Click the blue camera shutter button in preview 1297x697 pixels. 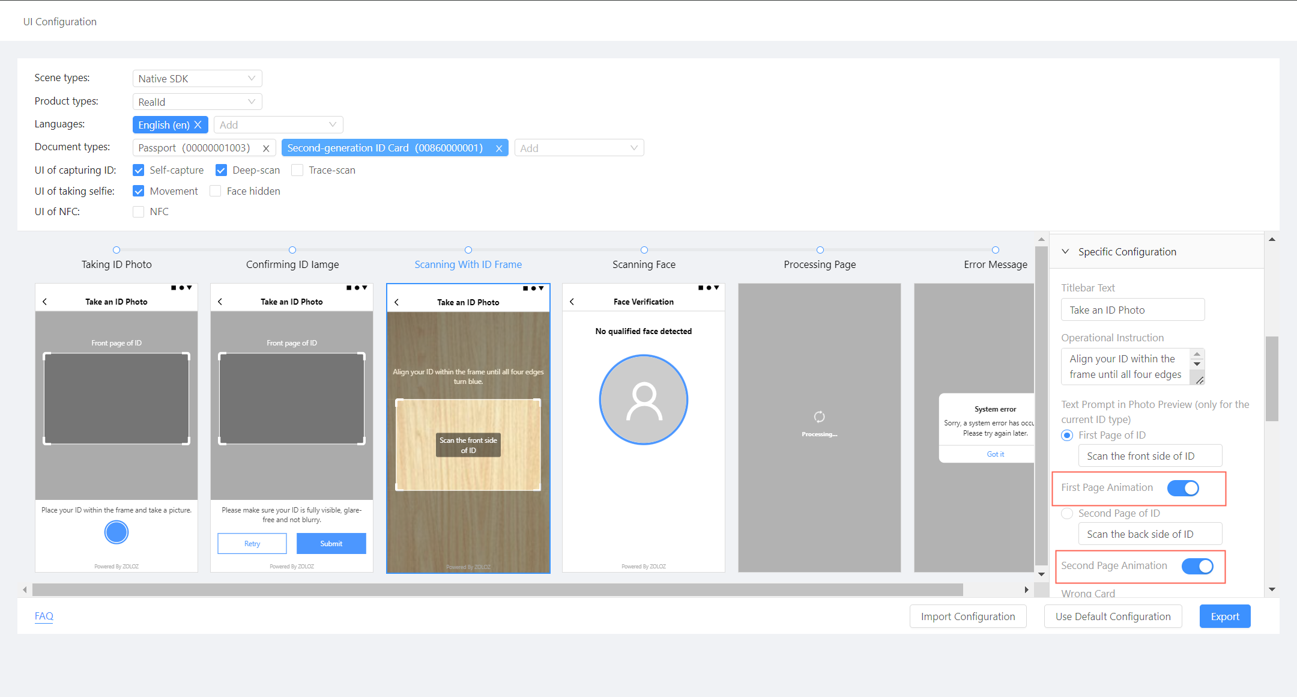(116, 532)
